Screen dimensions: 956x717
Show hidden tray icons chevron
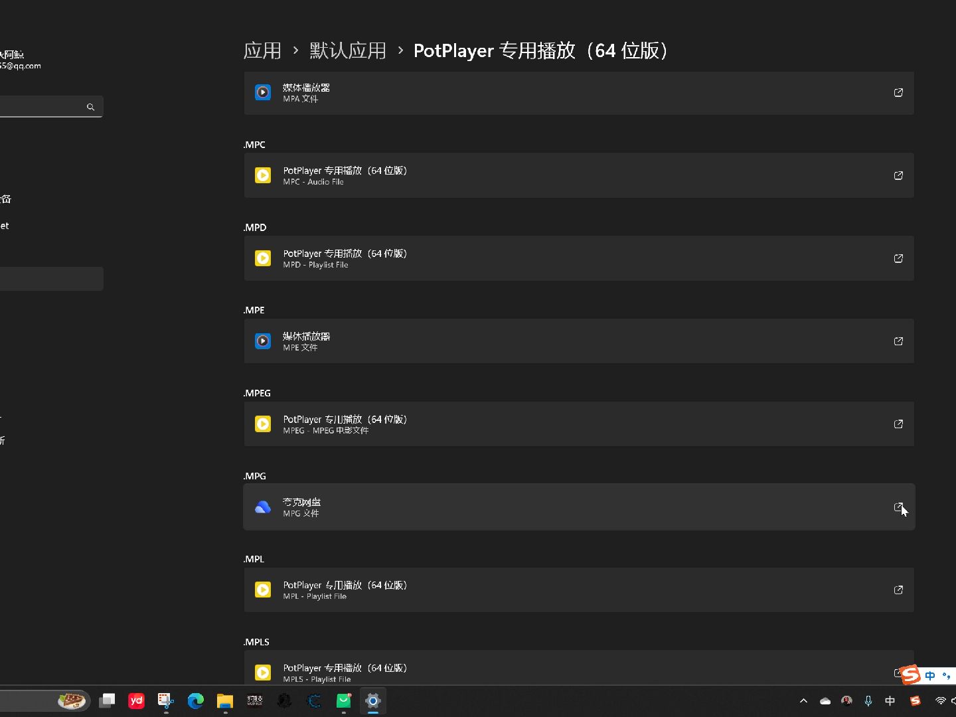coord(803,700)
